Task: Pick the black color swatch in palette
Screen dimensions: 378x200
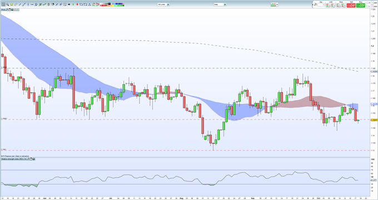Action: pyautogui.click(x=110, y=4)
